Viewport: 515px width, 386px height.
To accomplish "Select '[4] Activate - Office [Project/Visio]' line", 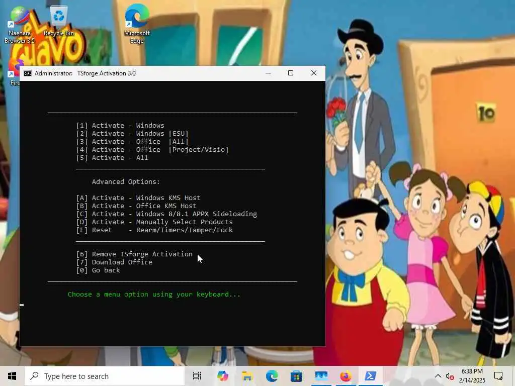I will [152, 150].
